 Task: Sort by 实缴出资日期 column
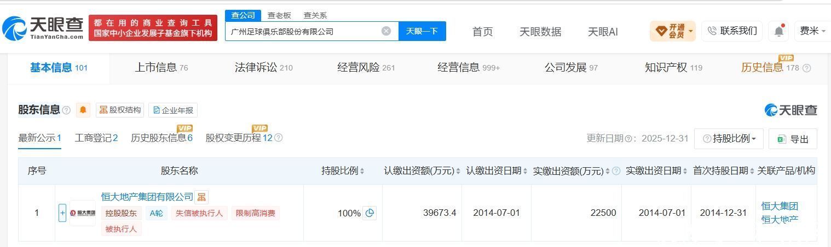pos(685,171)
